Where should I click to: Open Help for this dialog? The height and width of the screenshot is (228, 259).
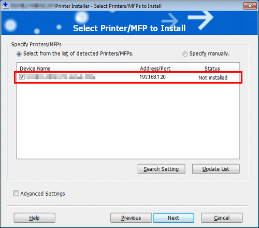point(35,218)
